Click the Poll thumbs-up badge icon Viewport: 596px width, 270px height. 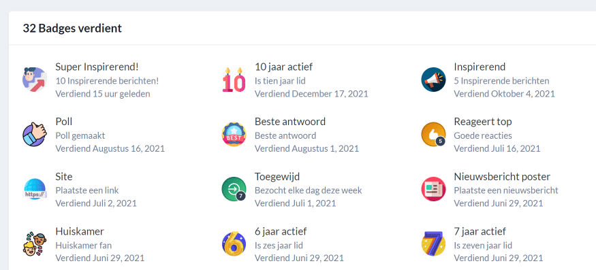35,135
